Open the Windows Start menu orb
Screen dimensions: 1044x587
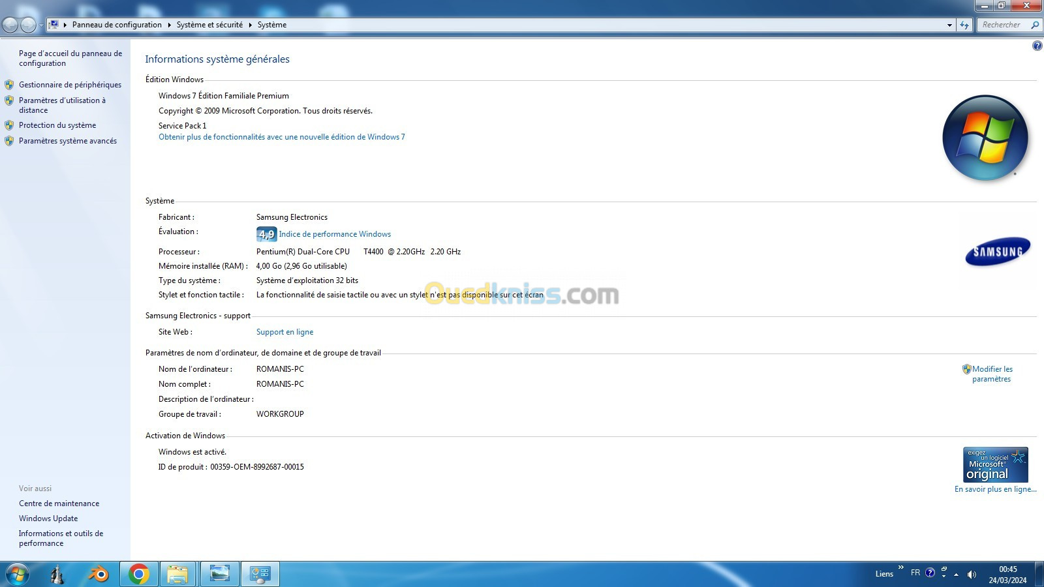[x=16, y=575]
